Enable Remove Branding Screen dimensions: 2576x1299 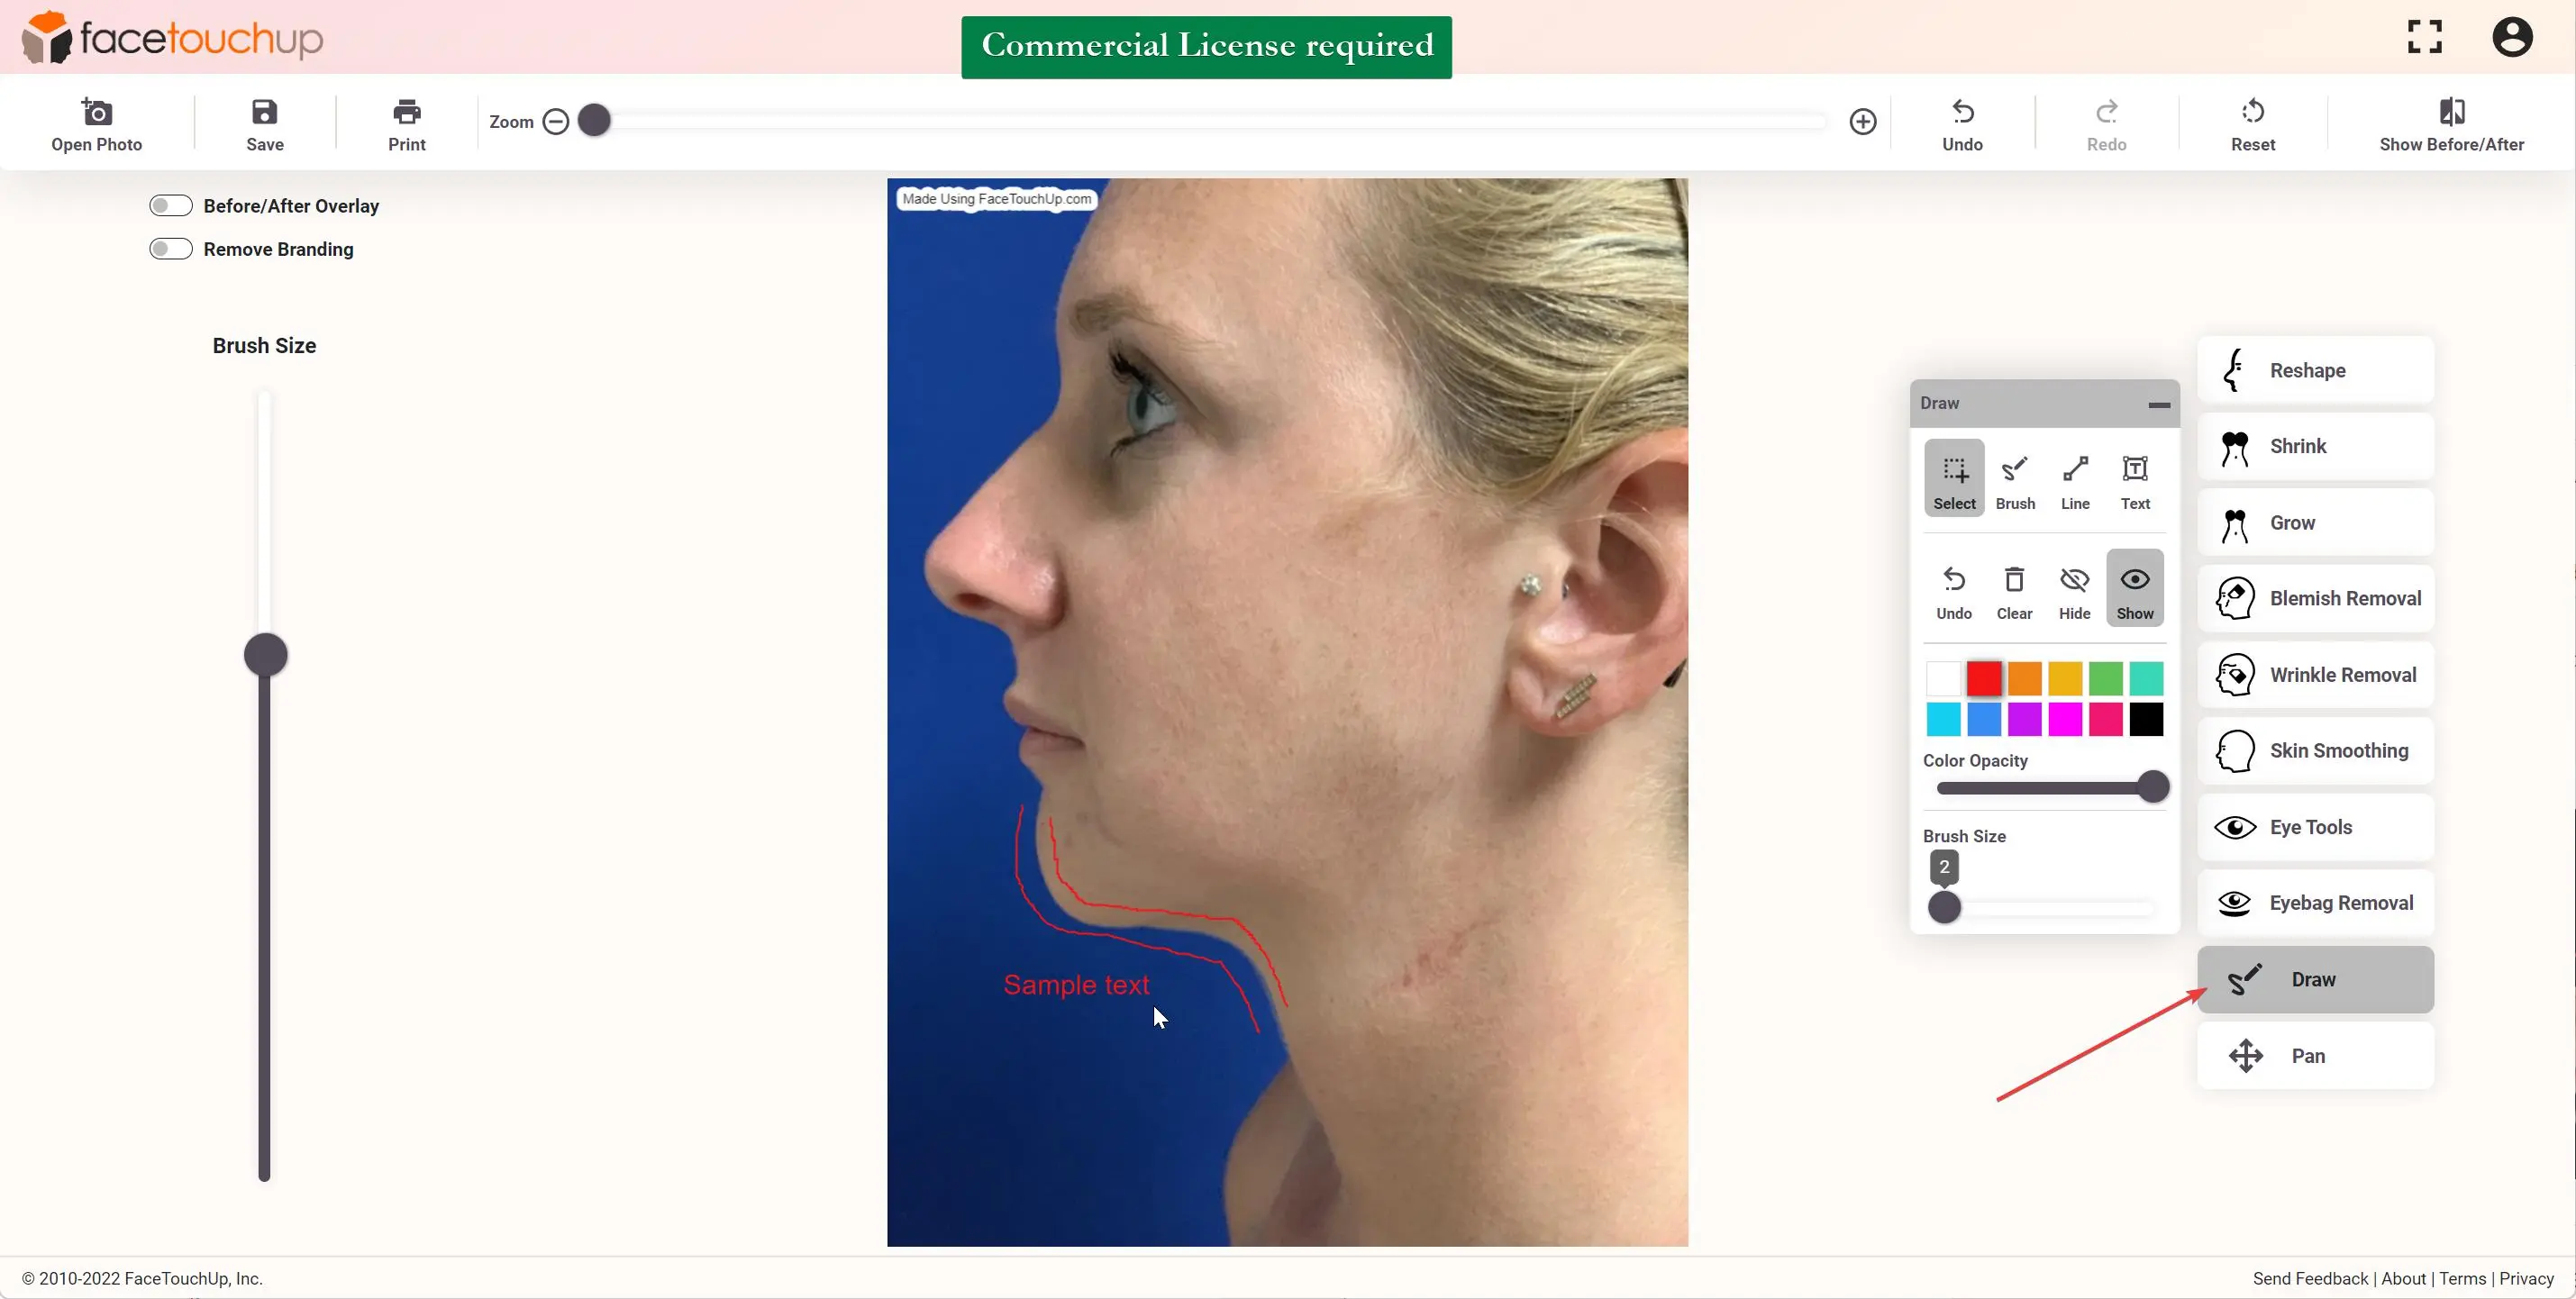[170, 248]
